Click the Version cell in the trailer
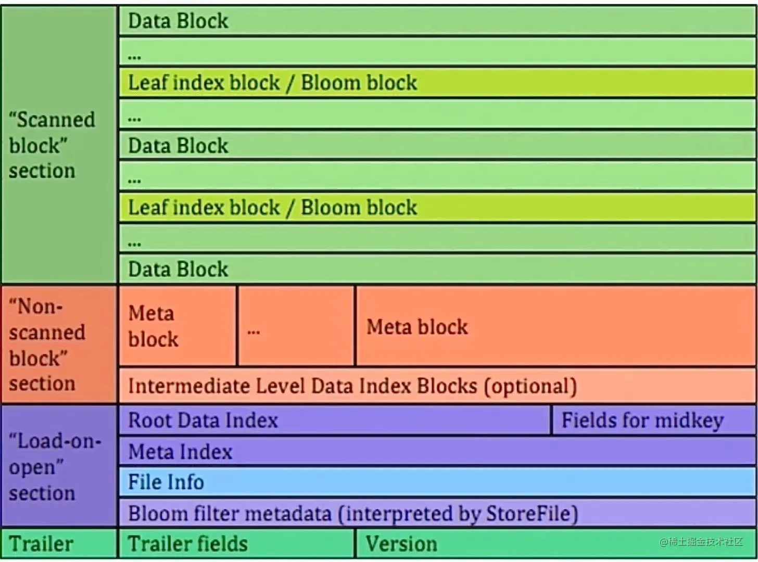 pyautogui.click(x=555, y=544)
